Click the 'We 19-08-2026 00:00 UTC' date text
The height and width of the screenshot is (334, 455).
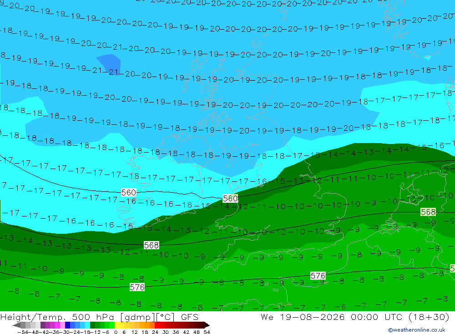click(x=333, y=317)
